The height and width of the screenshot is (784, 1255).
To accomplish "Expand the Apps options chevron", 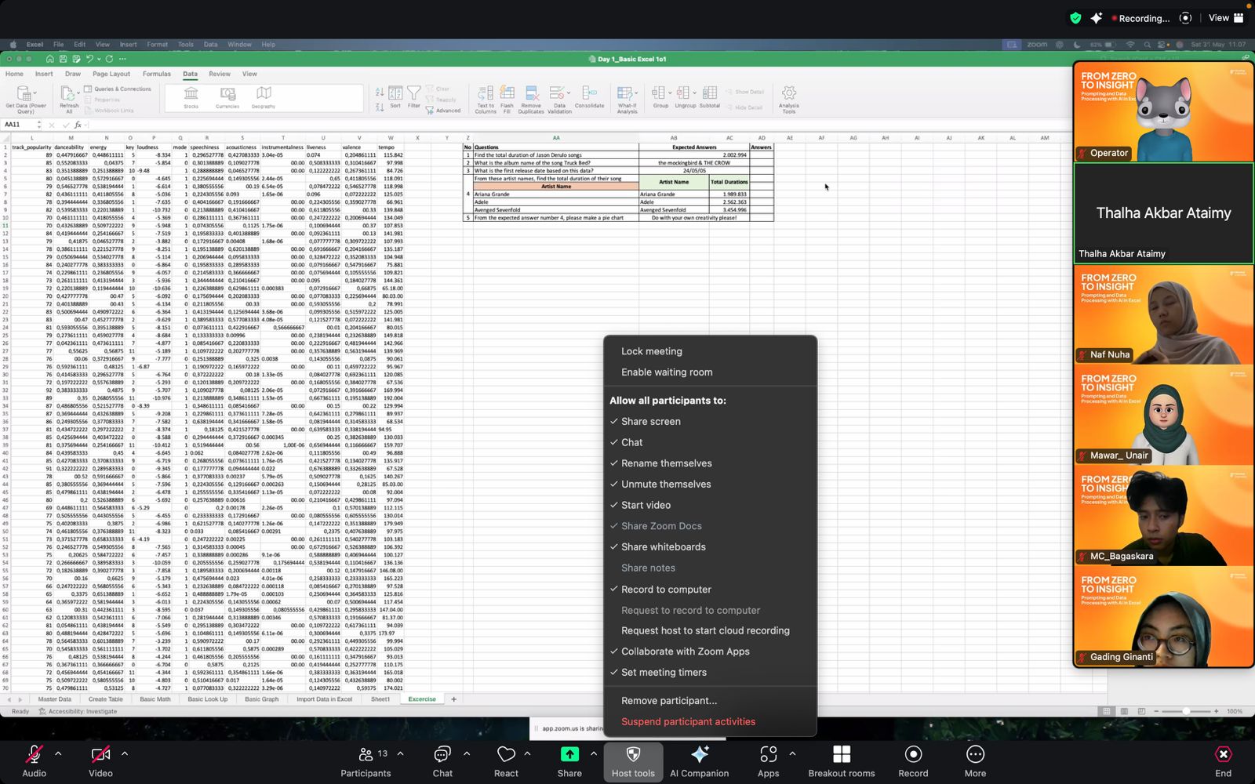I will (792, 753).
